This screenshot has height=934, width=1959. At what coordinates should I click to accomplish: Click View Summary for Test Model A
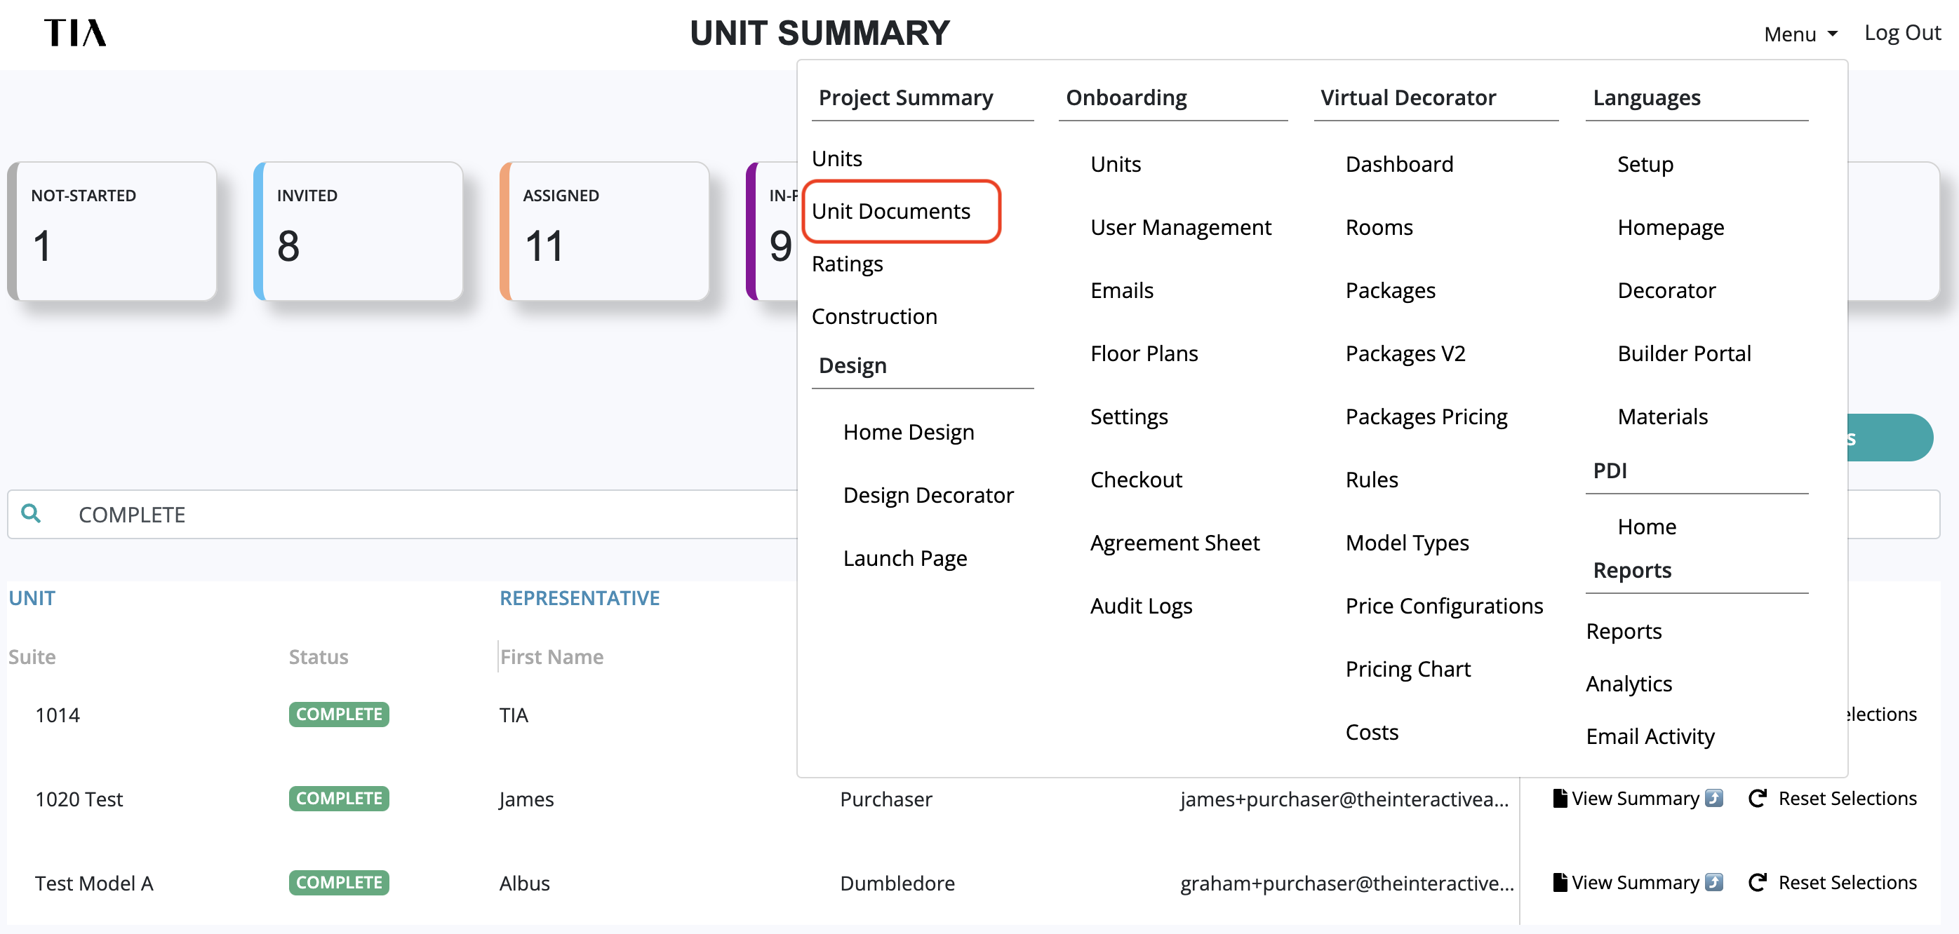coord(1636,882)
